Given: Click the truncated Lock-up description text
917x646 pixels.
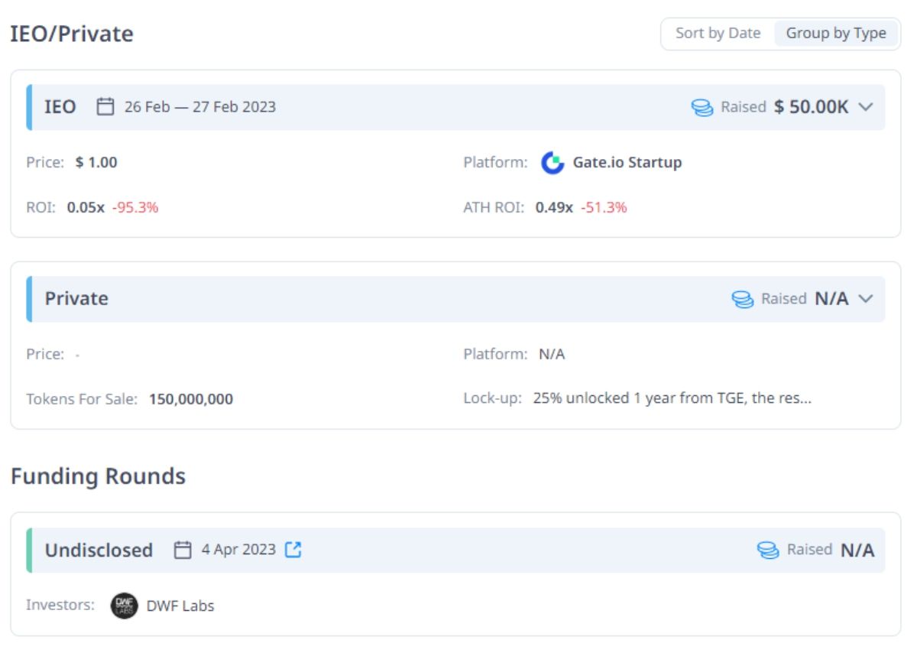Looking at the screenshot, I should (x=672, y=399).
